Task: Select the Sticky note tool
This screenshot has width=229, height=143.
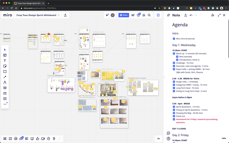Action: click(x=5, y=66)
